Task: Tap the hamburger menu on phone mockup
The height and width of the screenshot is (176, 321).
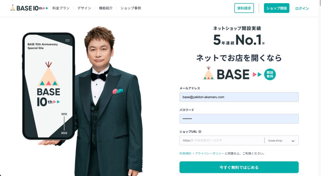Action: [68, 40]
